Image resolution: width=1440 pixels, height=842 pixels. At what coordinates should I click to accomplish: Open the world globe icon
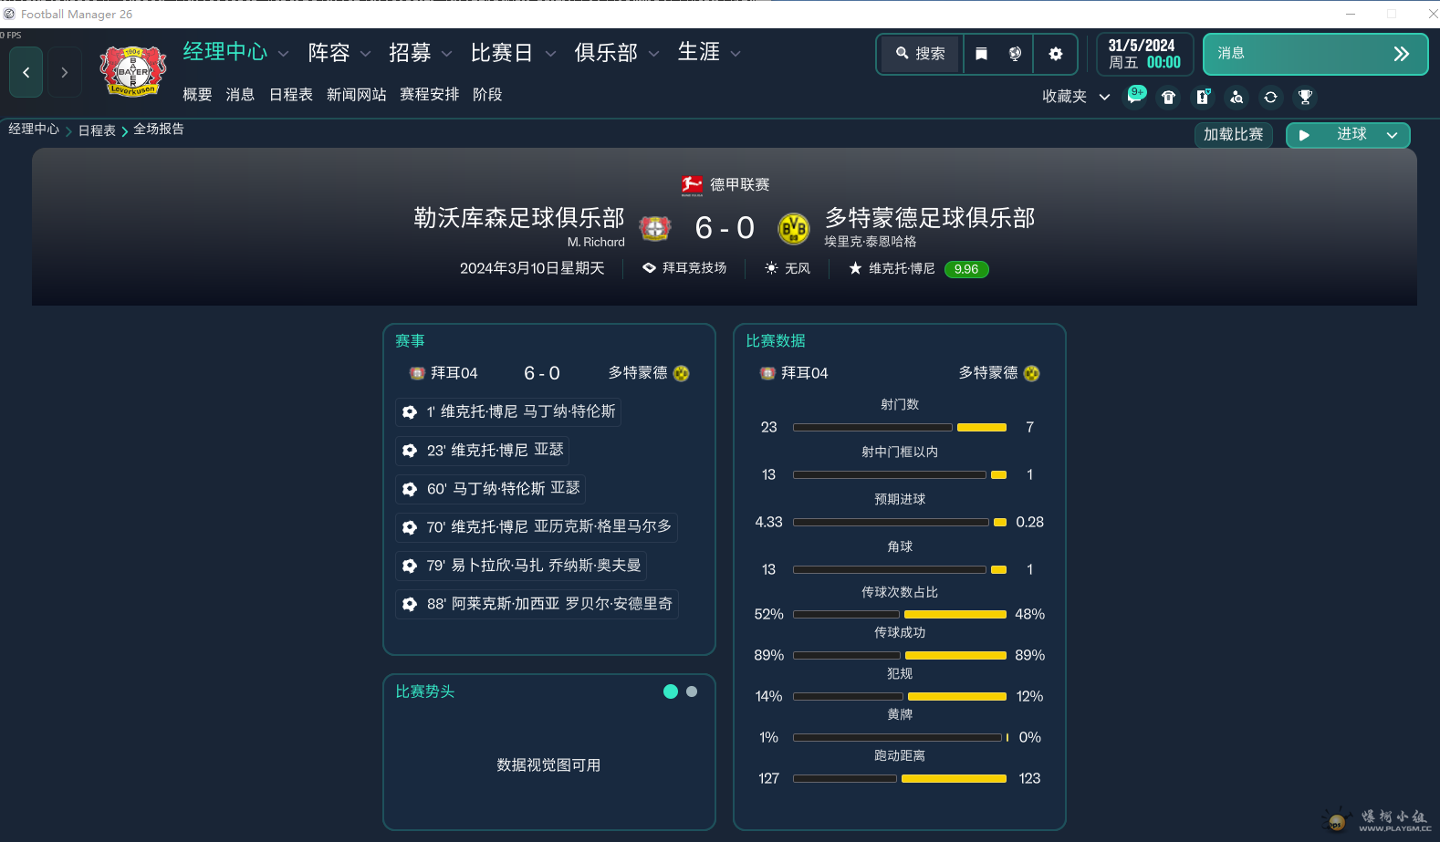(1015, 54)
